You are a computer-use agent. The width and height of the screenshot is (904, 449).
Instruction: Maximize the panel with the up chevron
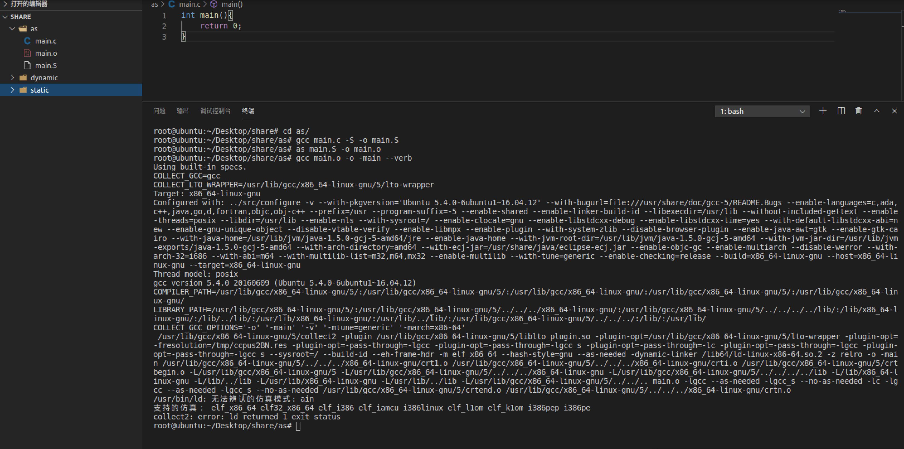[877, 111]
